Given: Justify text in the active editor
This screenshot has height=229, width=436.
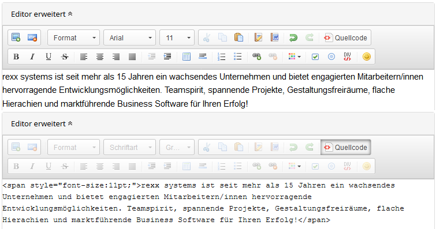Looking at the screenshot, I should pos(132,57).
